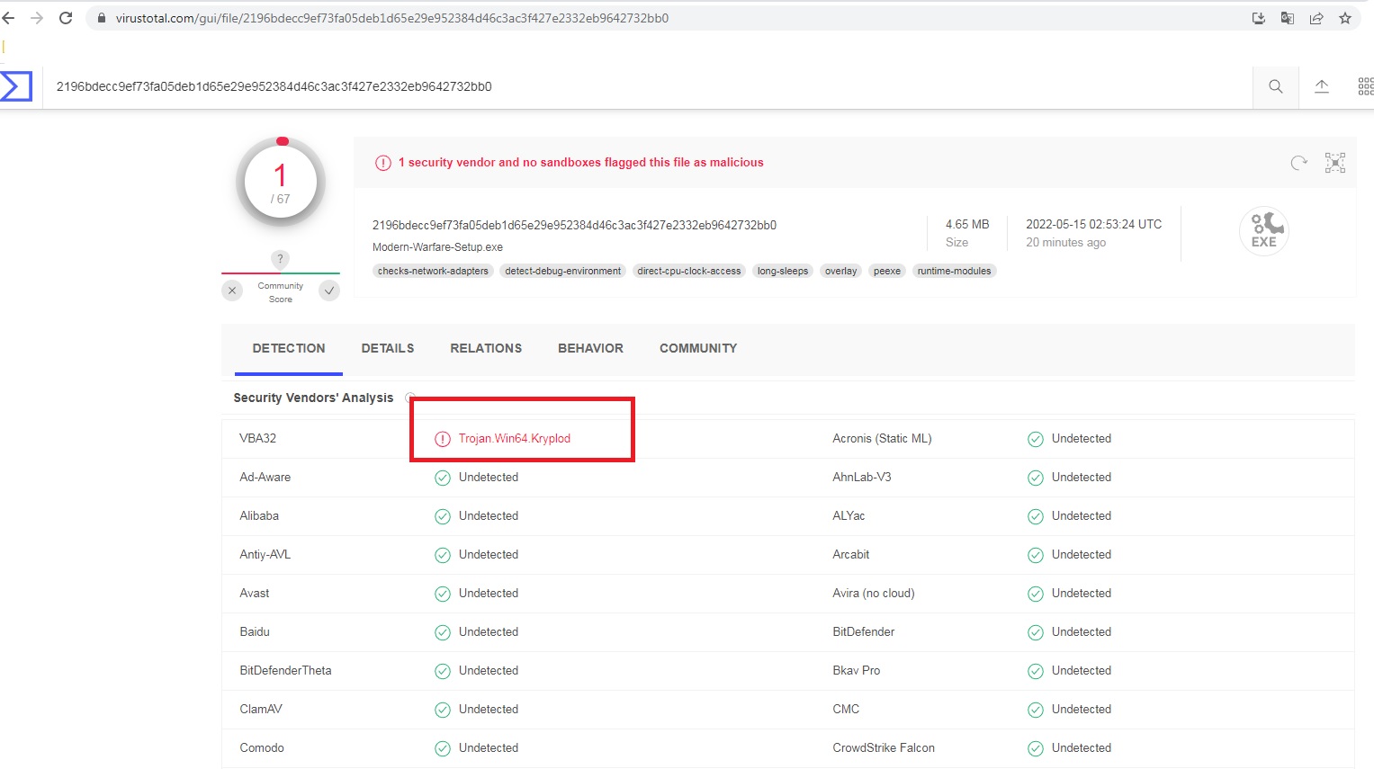The image size is (1374, 769).
Task: Upvote the file with the checkmark vote button
Action: (x=329, y=291)
